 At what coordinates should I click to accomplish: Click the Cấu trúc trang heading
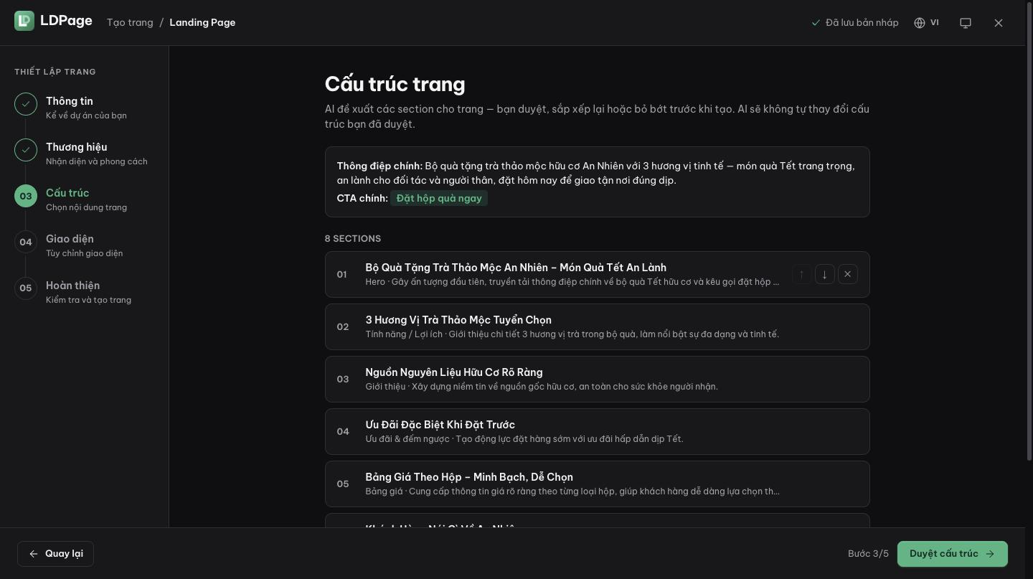(395, 84)
